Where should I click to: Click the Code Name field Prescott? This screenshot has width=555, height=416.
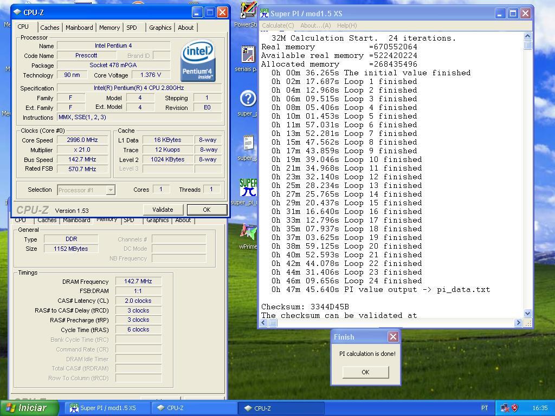(x=86, y=55)
